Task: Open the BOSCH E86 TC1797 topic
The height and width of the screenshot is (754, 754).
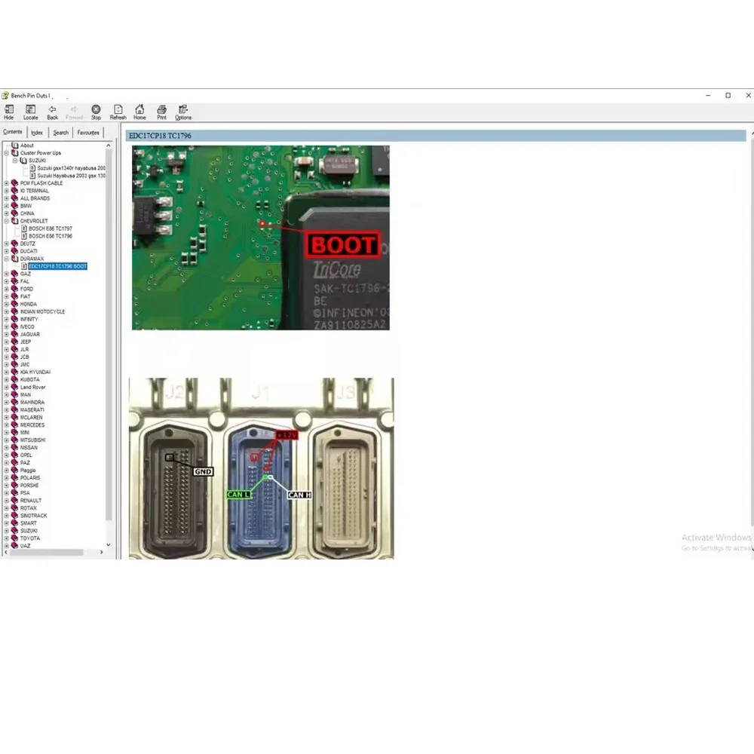Action: pos(51,228)
